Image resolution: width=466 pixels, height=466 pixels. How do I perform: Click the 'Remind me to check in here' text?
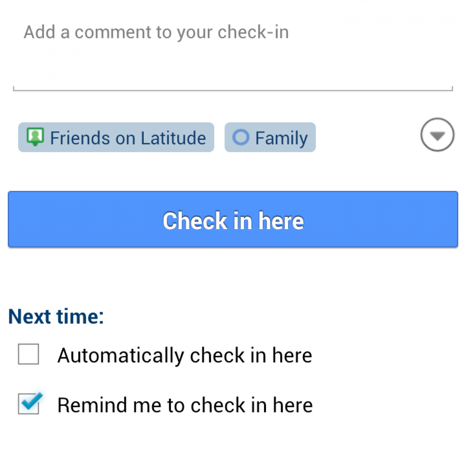pos(185,405)
